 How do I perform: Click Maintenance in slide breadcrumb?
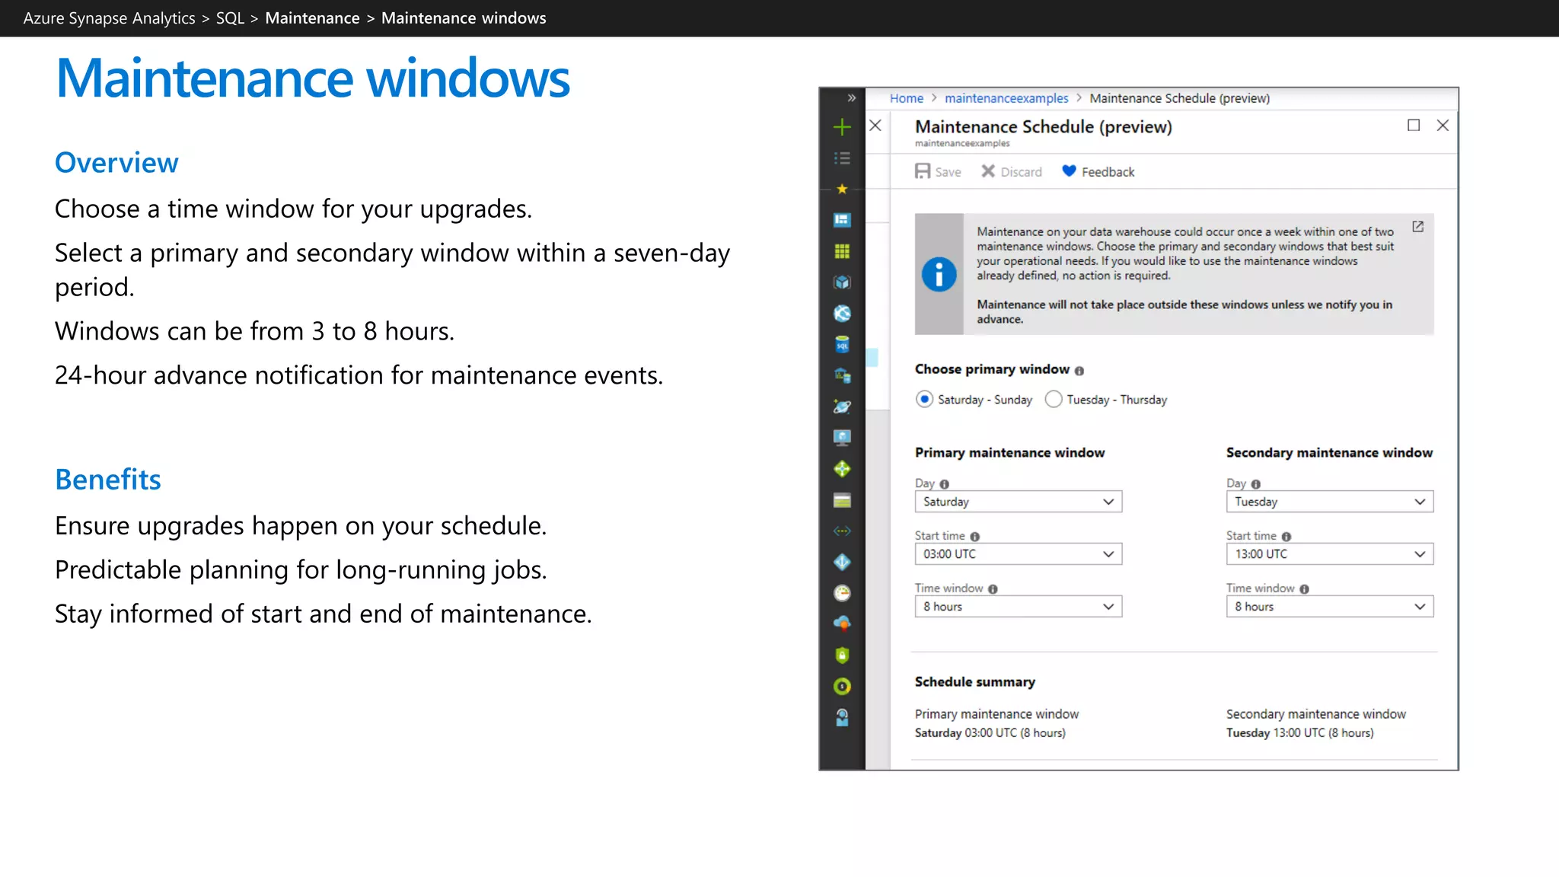(x=312, y=18)
